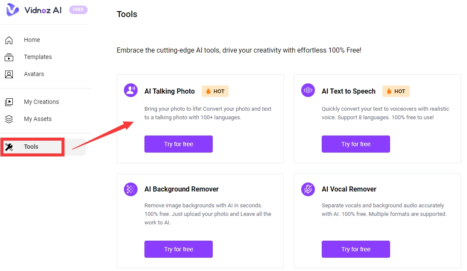
Task: Click the Vidnoz AI logo icon
Action: coord(12,10)
